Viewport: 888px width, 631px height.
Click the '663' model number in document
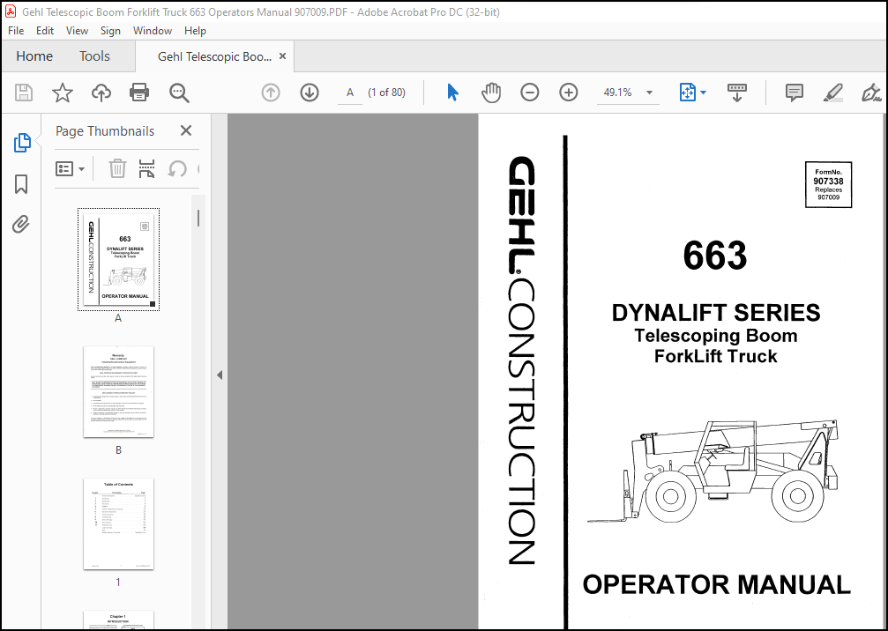714,256
